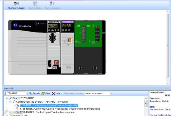Click the chassis view scroll up arrow
171x116 pixels.
(x=168, y=12)
